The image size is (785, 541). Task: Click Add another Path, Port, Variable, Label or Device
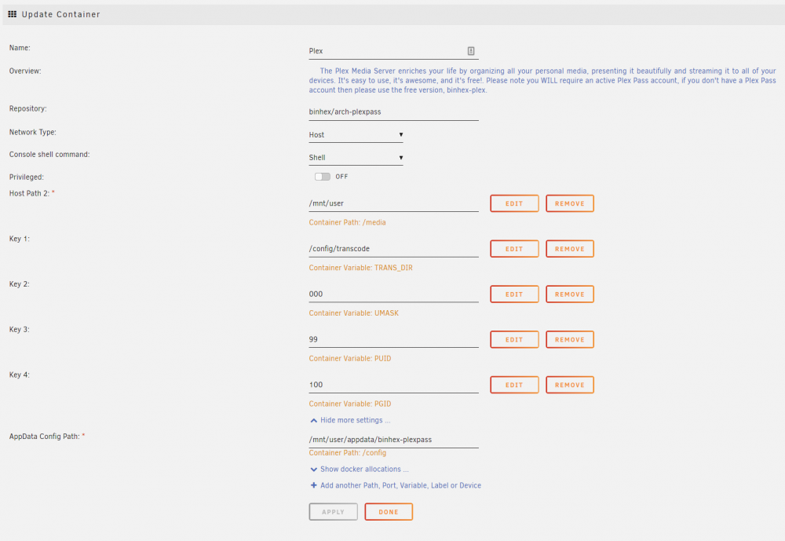point(400,485)
